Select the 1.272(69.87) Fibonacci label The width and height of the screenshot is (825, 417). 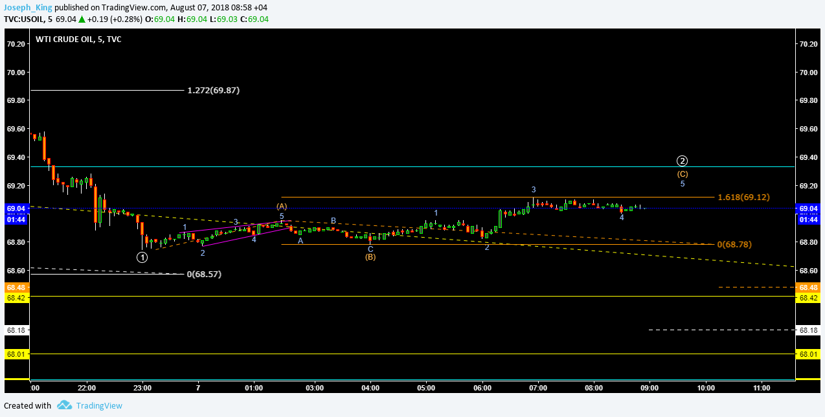click(x=213, y=90)
